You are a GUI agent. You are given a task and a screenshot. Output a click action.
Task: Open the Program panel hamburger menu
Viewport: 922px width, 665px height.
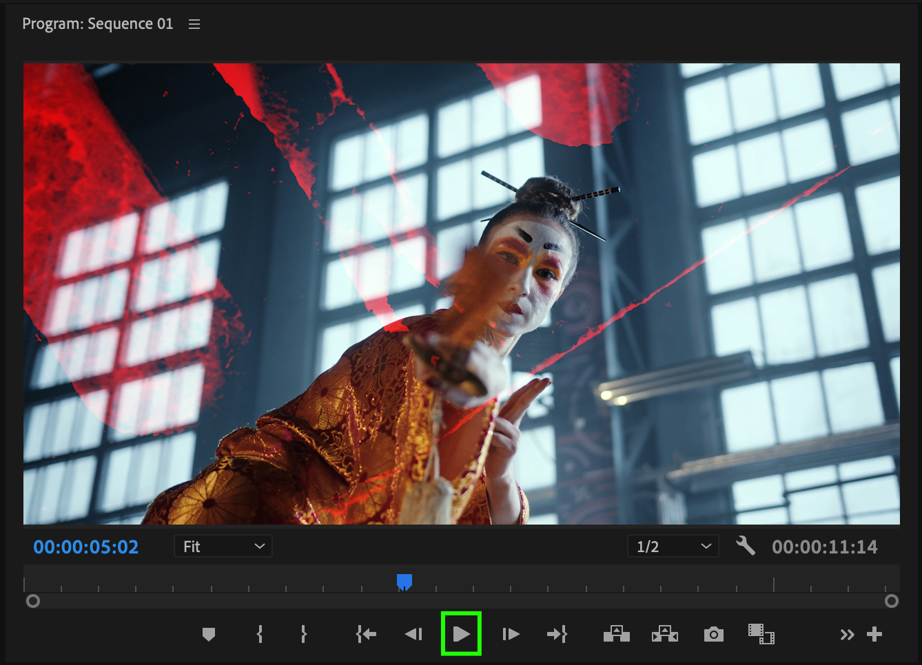pyautogui.click(x=194, y=24)
